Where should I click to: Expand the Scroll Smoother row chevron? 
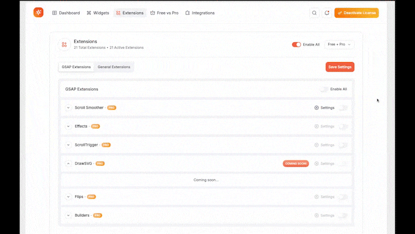click(x=68, y=108)
